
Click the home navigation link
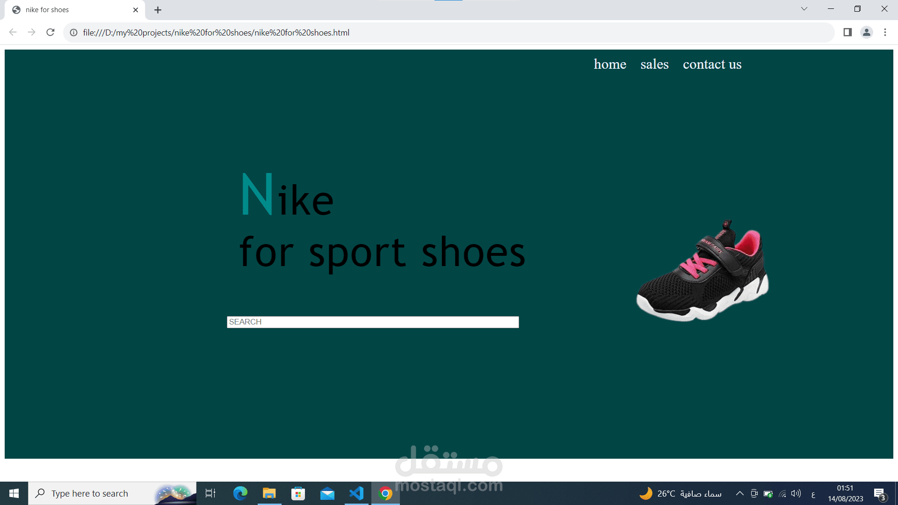(x=610, y=64)
